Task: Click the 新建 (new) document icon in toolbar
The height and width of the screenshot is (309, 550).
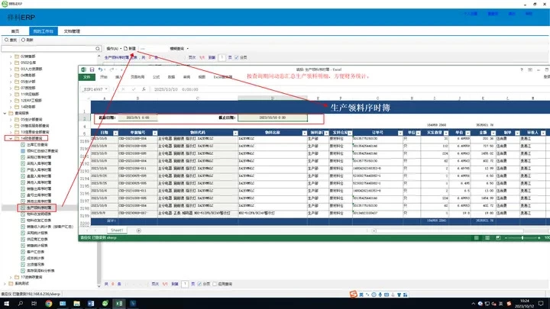Action: coord(130,47)
